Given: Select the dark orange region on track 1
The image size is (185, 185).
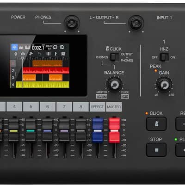Looking at the screenshot, I should point(48,63).
